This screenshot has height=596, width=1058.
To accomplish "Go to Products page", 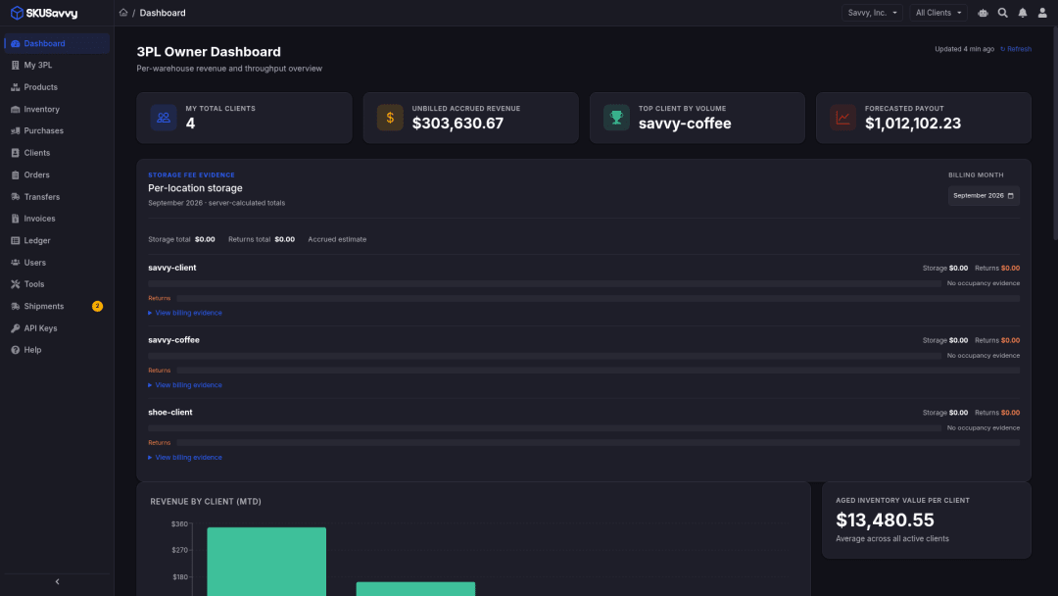I will click(57, 87).
